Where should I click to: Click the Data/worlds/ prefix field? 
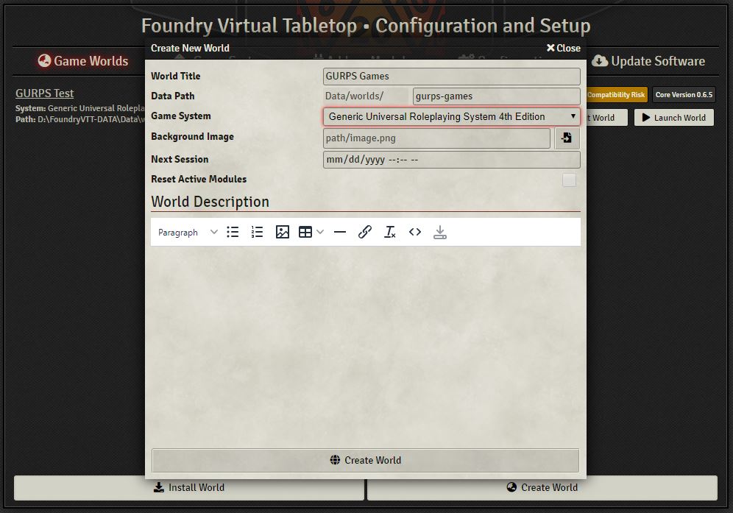tap(366, 96)
